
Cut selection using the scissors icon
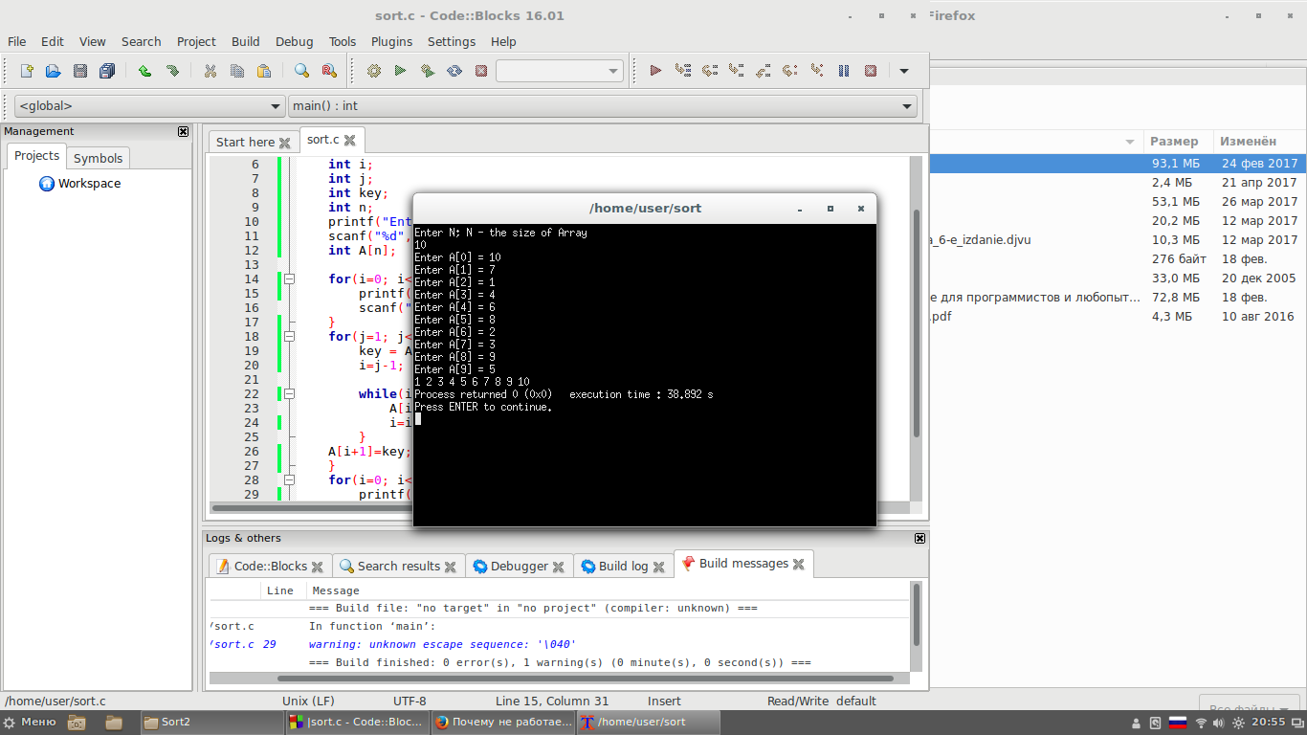(x=210, y=71)
